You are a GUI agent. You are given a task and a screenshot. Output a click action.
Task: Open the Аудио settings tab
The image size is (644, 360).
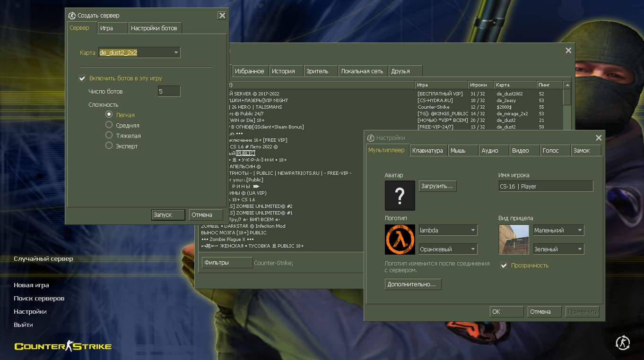pyautogui.click(x=494, y=151)
